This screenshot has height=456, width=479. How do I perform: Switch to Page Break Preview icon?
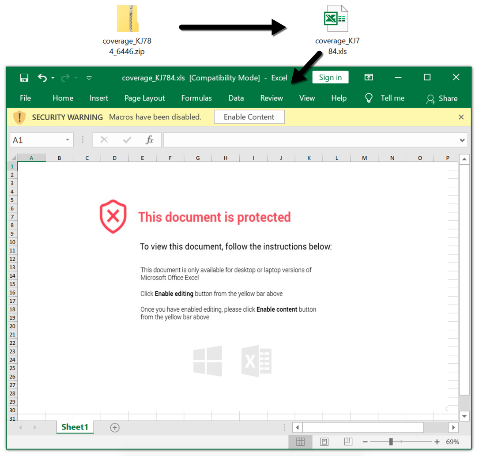click(348, 441)
